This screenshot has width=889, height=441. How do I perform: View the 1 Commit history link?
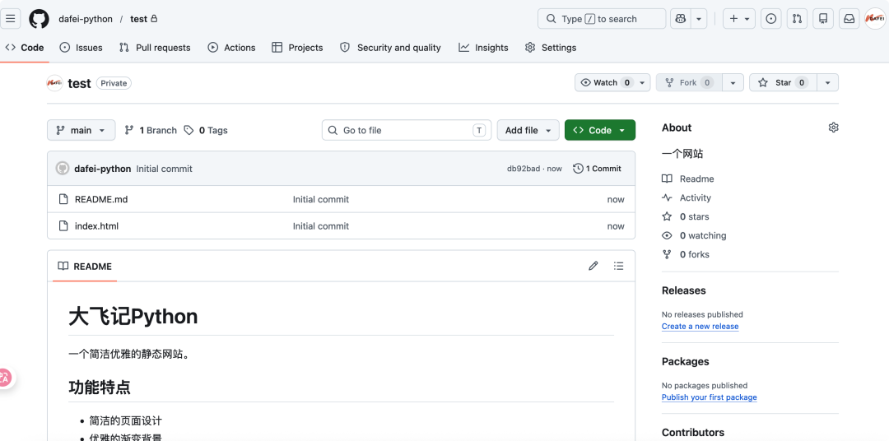tap(597, 169)
